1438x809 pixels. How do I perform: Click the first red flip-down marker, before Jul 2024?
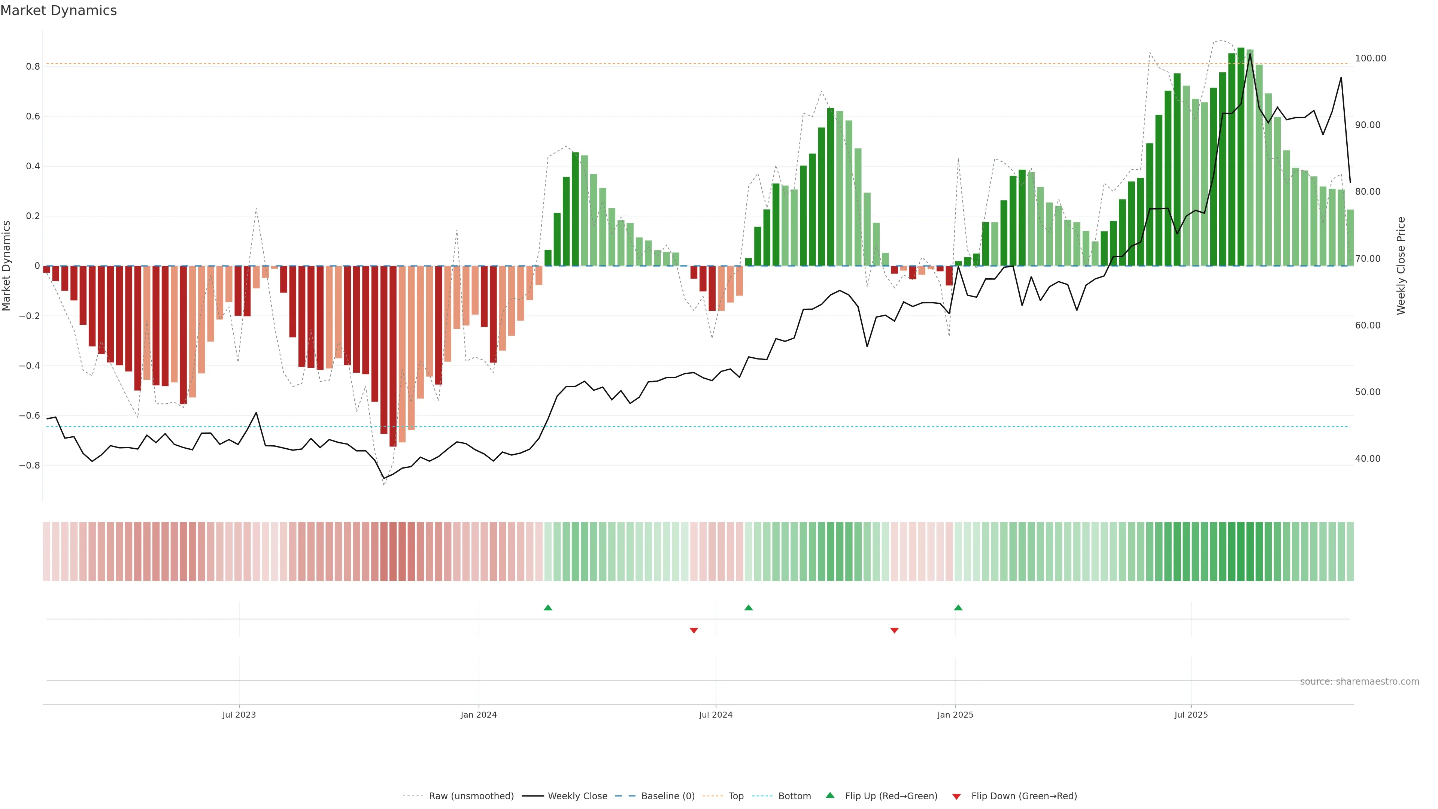coord(694,630)
